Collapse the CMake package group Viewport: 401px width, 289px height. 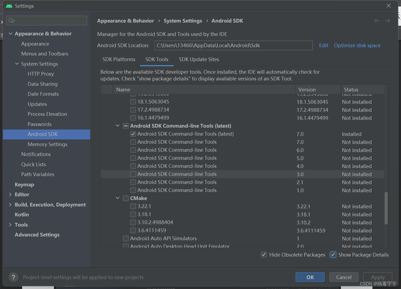pyautogui.click(x=118, y=198)
